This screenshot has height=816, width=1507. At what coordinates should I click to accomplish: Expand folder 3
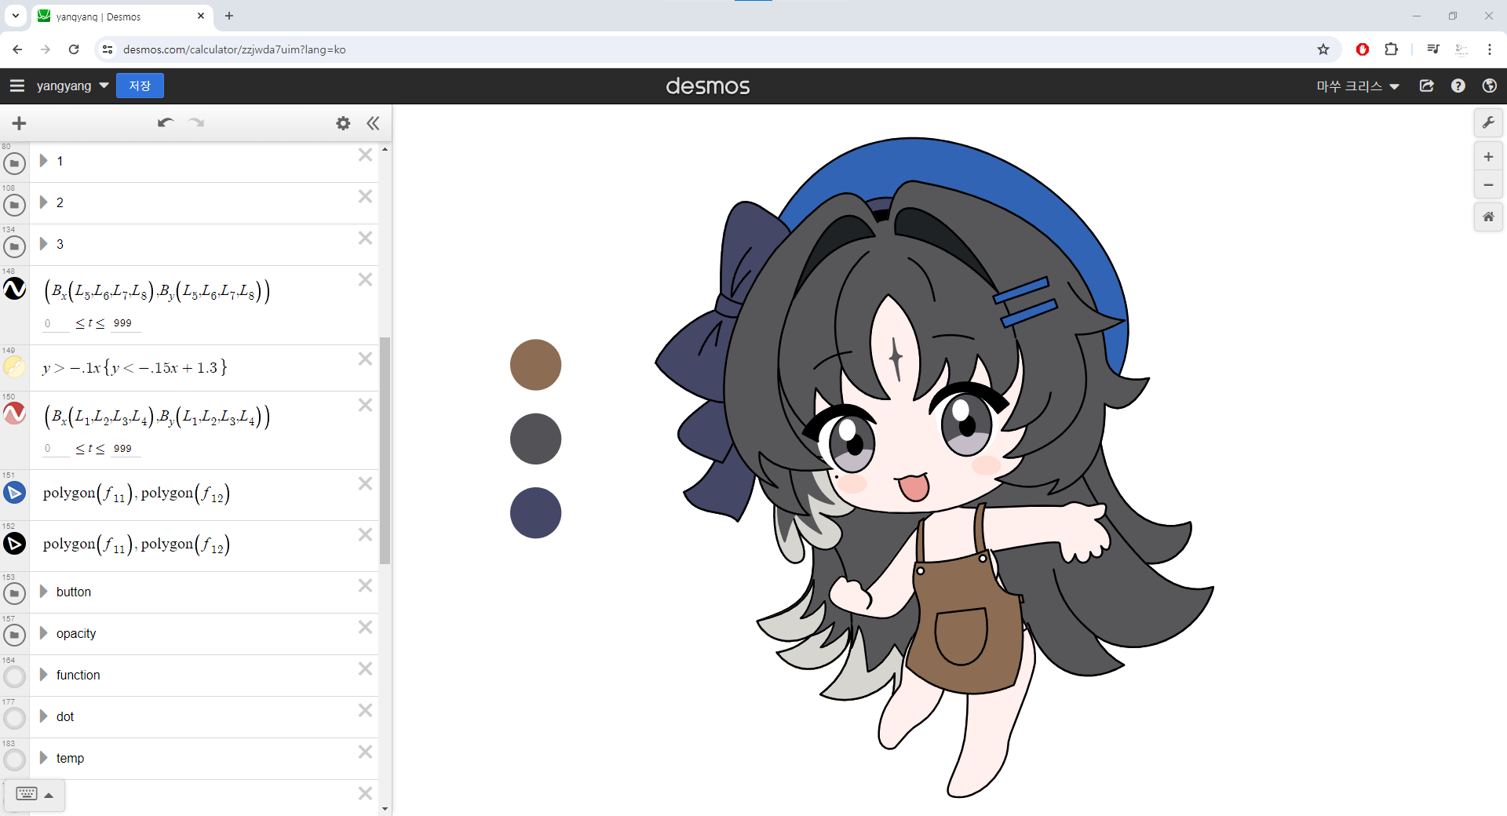tap(44, 244)
